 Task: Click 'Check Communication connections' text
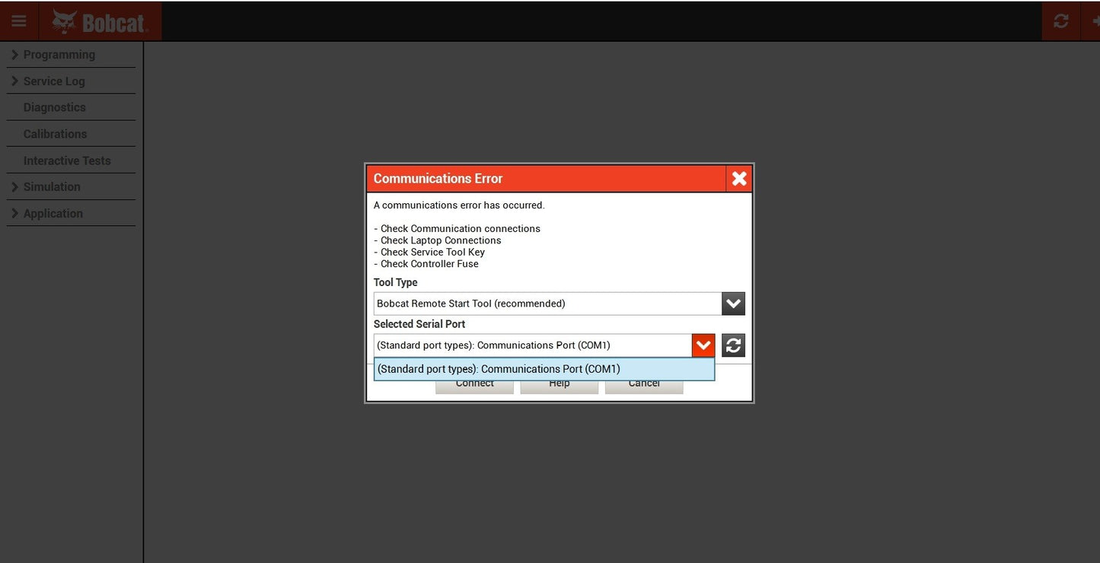coord(461,228)
